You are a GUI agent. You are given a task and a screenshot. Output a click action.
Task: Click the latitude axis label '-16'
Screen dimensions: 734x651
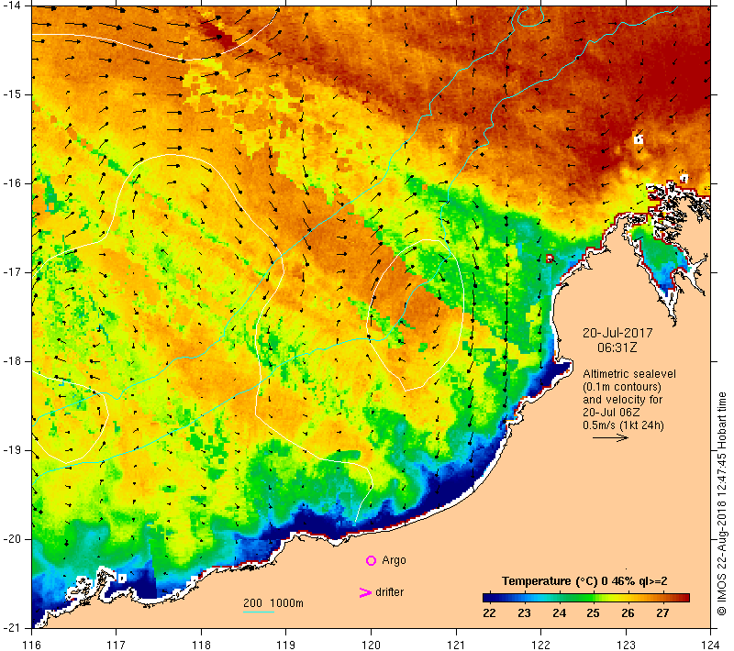click(x=12, y=182)
